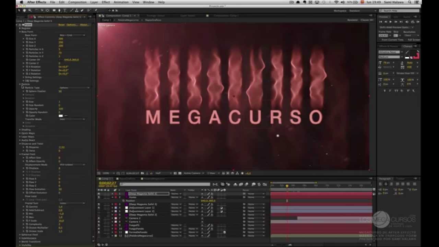Click Reset for Form effect
This screenshot has height=247, width=439.
pyautogui.click(x=61, y=25)
